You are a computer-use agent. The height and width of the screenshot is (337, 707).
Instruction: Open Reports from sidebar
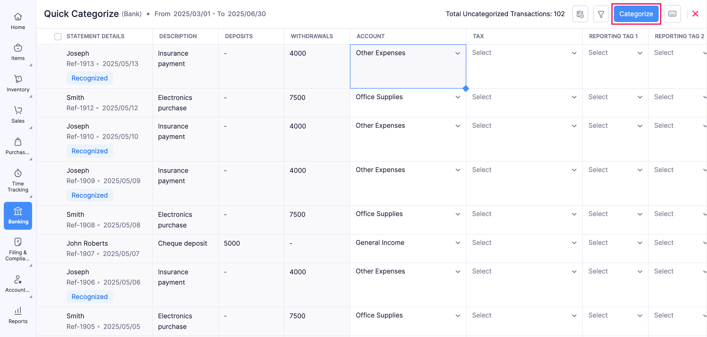tap(18, 315)
